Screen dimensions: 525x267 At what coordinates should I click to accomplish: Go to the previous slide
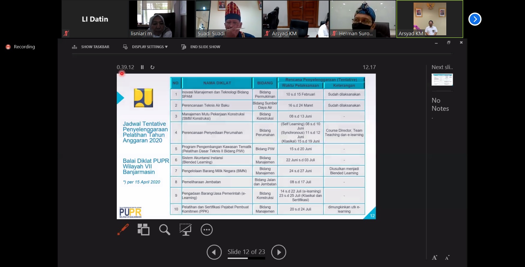click(214, 252)
